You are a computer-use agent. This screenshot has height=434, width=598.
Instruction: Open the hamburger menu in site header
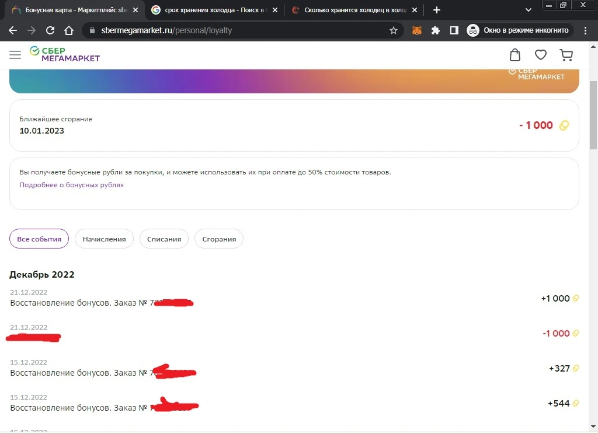click(15, 55)
